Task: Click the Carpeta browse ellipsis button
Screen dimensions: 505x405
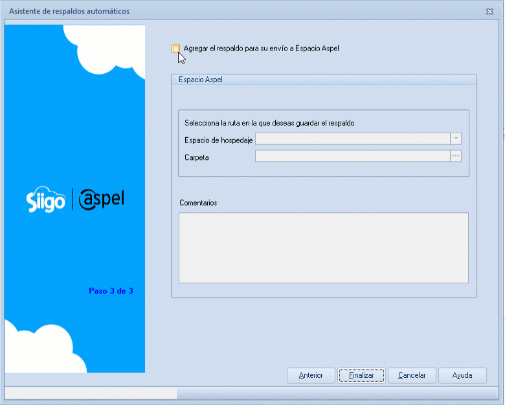Action: pyautogui.click(x=455, y=156)
